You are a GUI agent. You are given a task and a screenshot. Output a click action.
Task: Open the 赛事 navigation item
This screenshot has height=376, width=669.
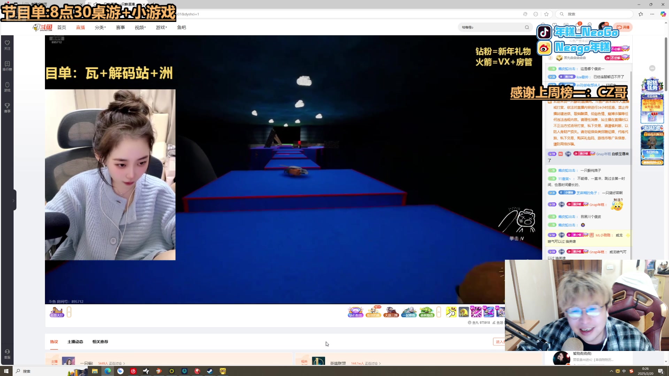click(x=120, y=28)
